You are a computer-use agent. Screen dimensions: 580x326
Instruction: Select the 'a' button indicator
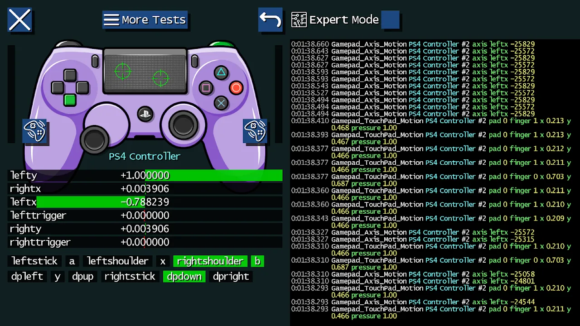point(72,261)
